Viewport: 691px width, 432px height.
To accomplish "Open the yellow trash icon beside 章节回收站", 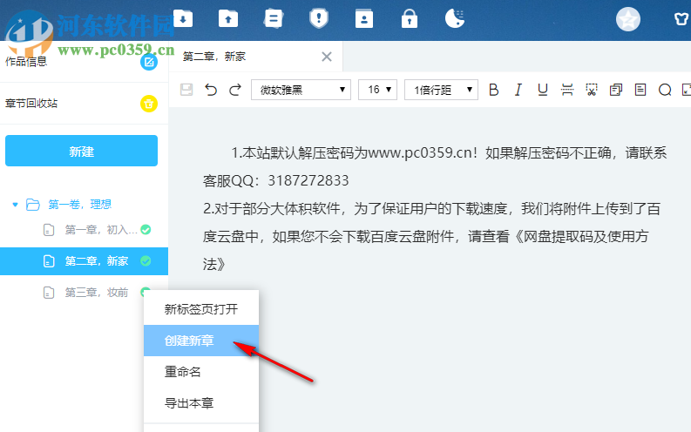I will [x=149, y=104].
